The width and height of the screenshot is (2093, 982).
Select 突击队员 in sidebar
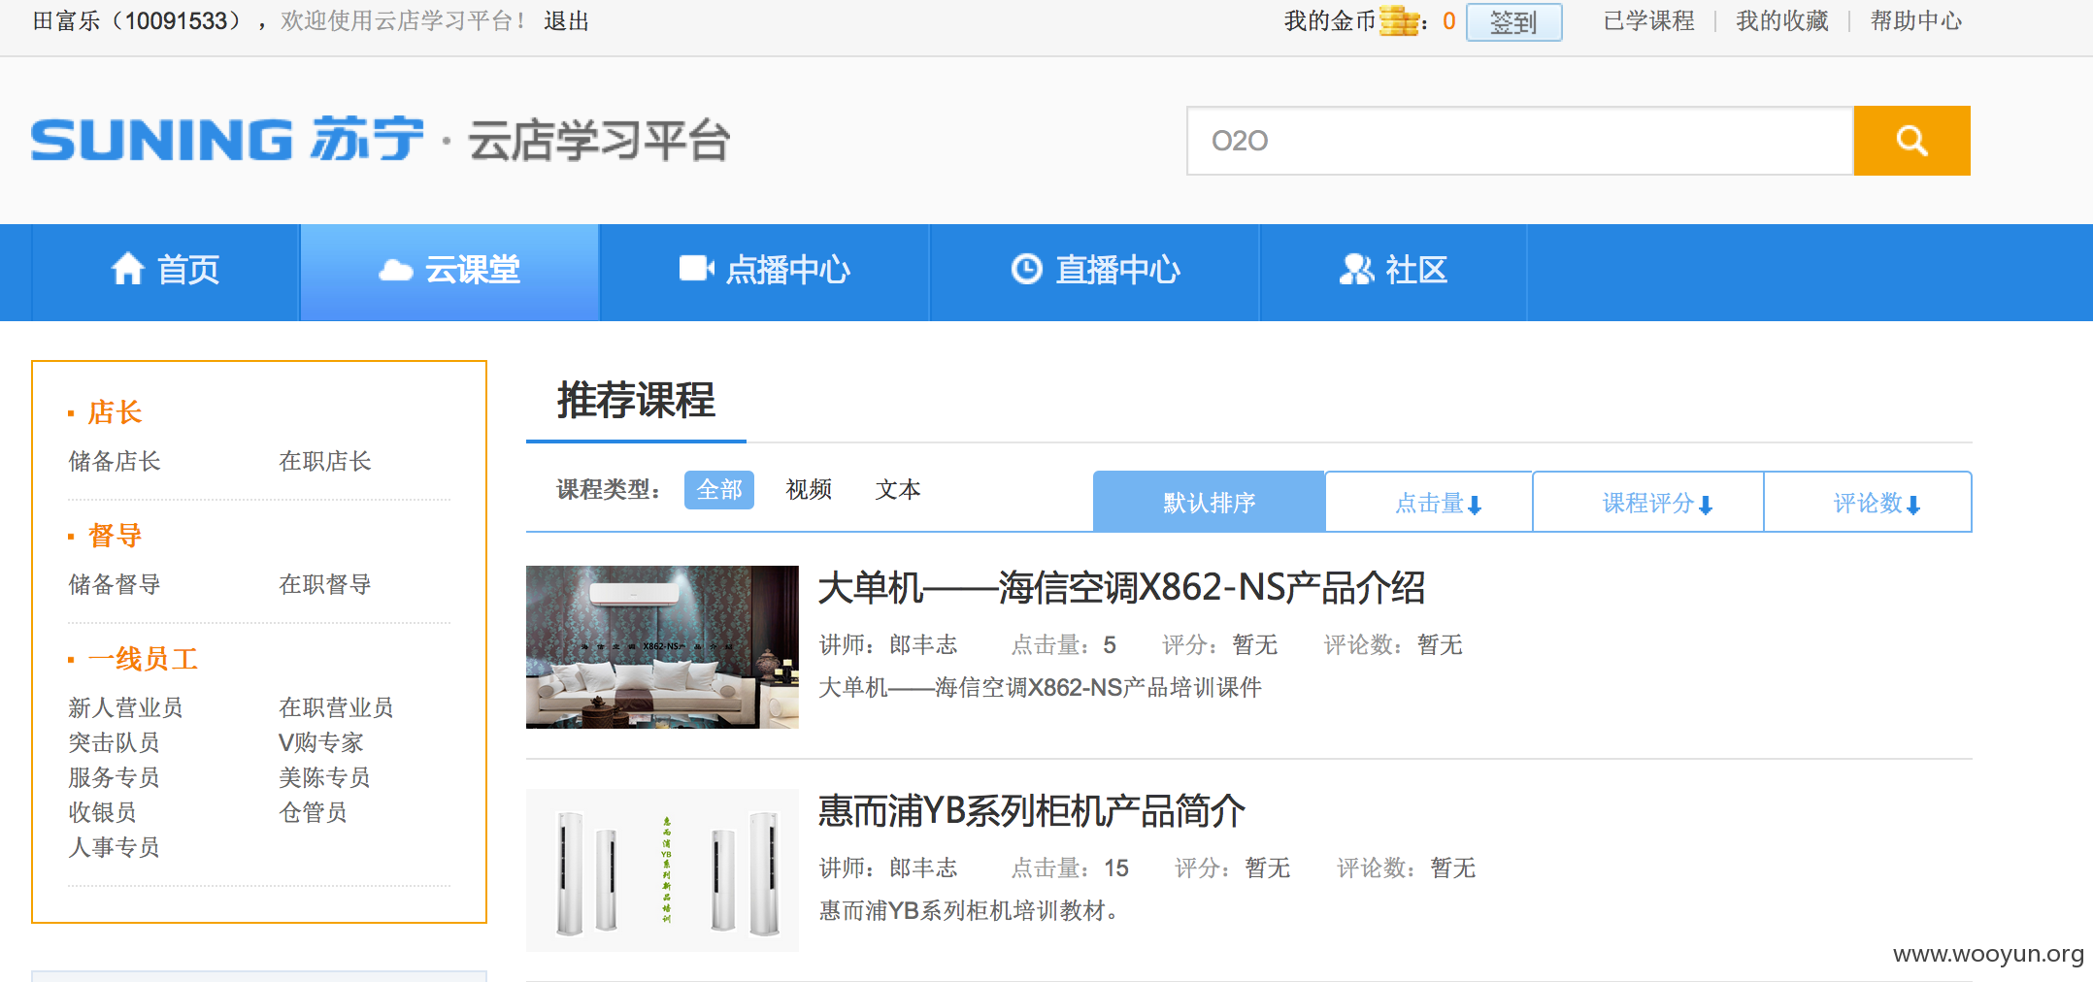click(x=115, y=742)
